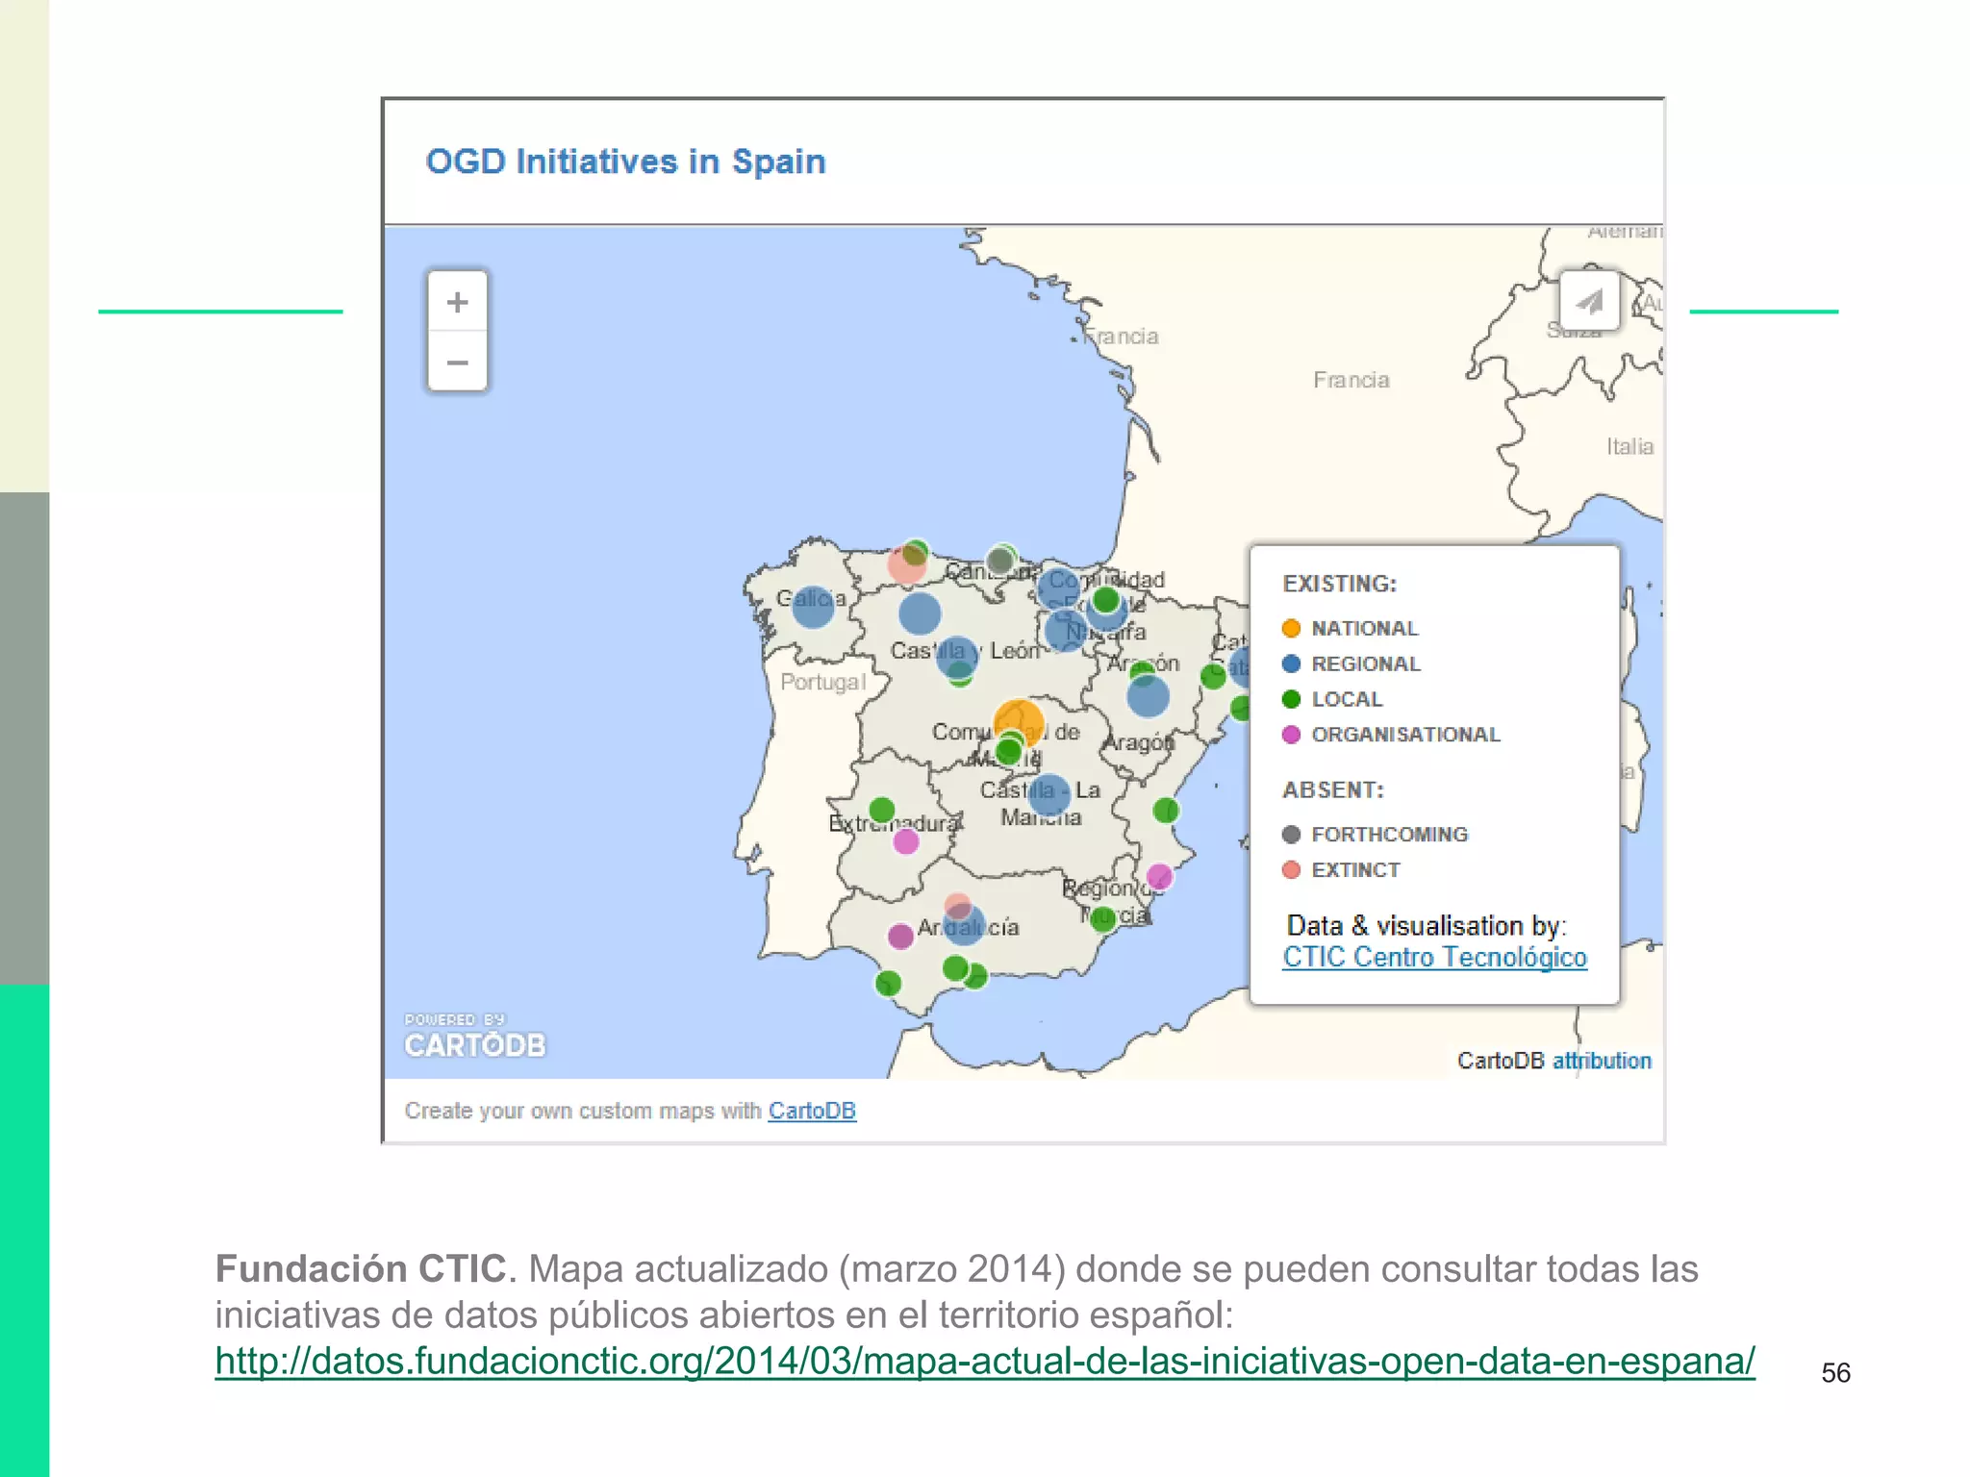The width and height of the screenshot is (1970, 1477).
Task: Click the share arrow icon on map
Action: (x=1589, y=301)
